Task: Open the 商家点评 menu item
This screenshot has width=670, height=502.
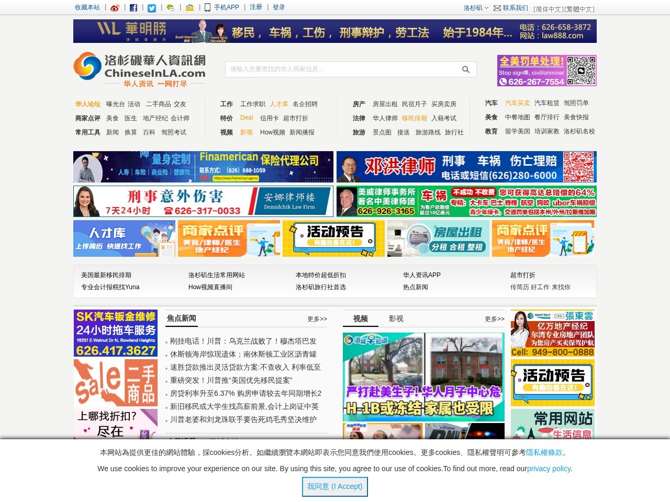Action: click(x=88, y=118)
